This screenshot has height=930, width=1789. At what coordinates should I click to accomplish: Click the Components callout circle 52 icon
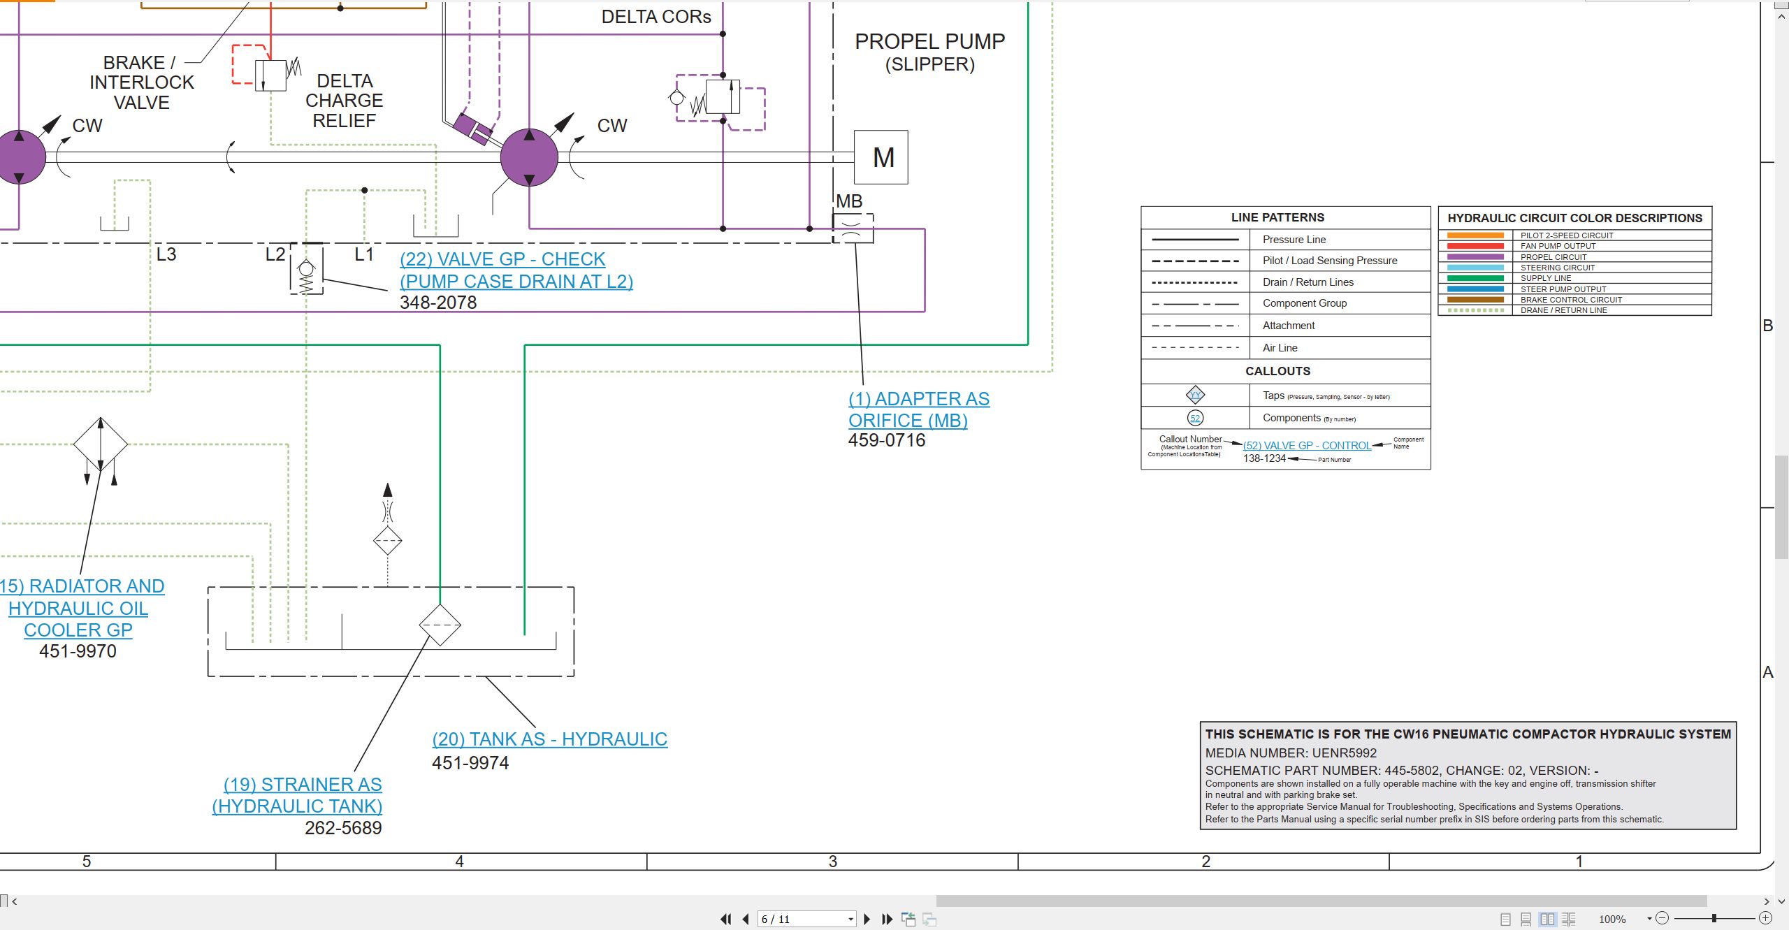point(1195,419)
